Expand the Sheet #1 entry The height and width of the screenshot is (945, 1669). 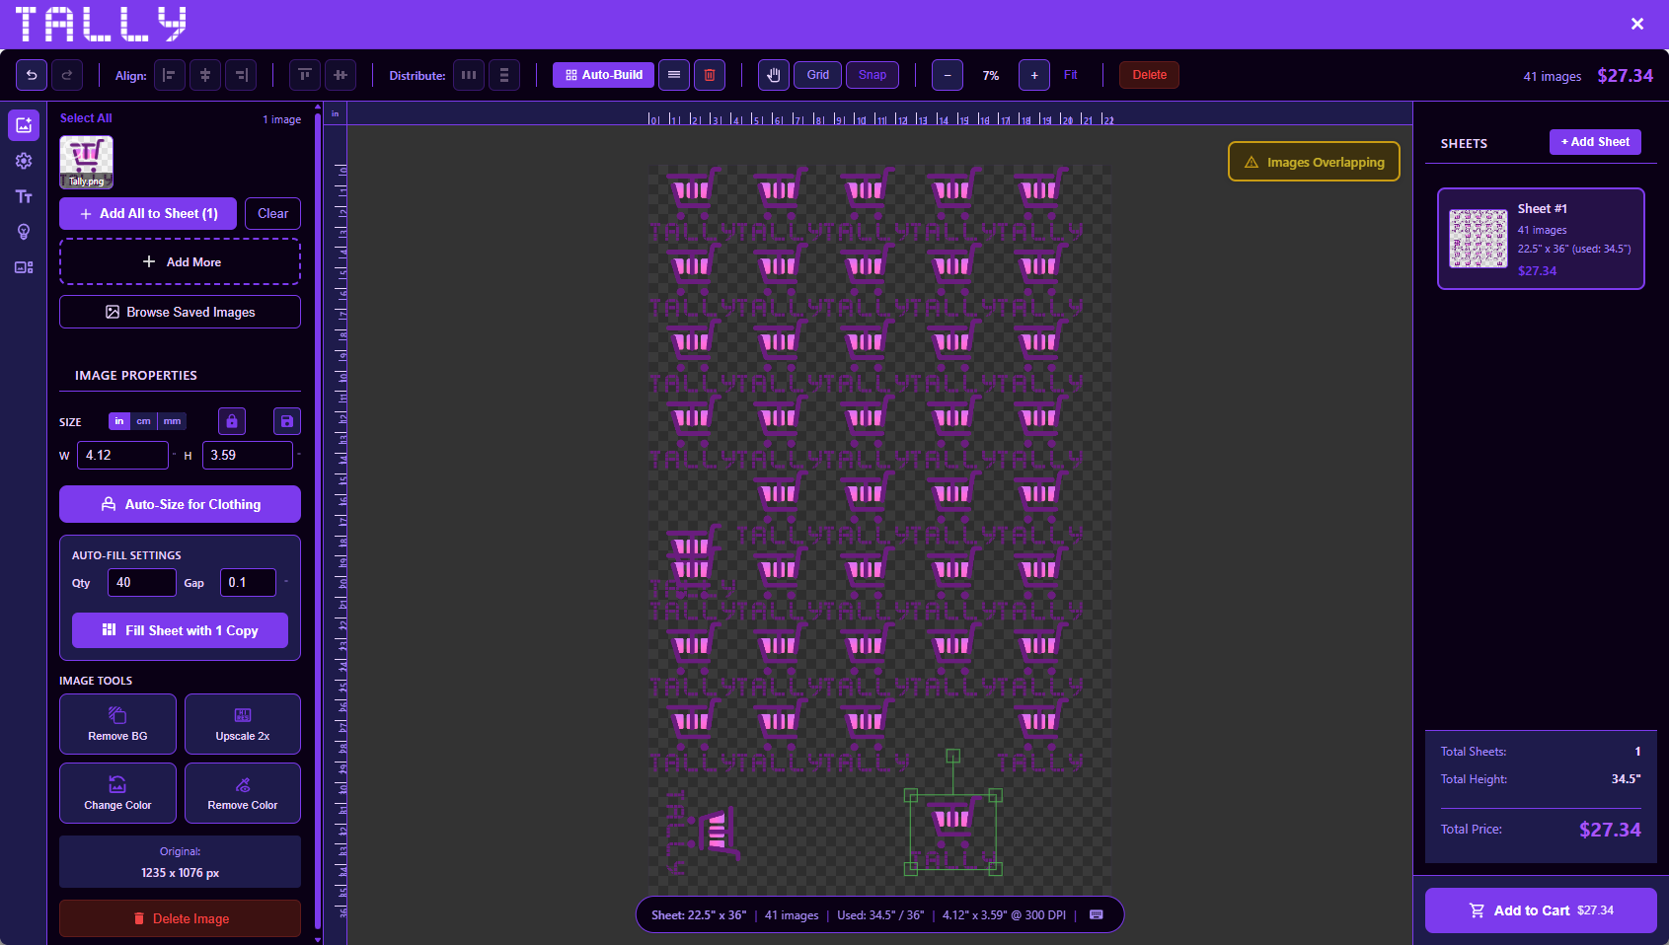pos(1540,239)
